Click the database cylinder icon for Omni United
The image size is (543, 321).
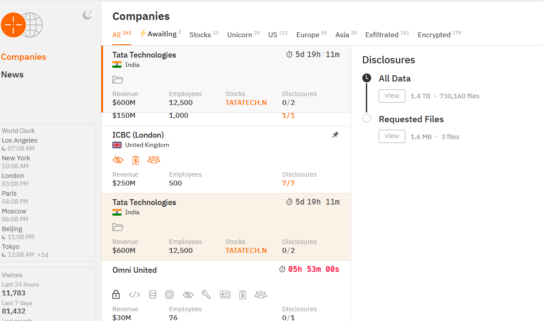pos(152,294)
